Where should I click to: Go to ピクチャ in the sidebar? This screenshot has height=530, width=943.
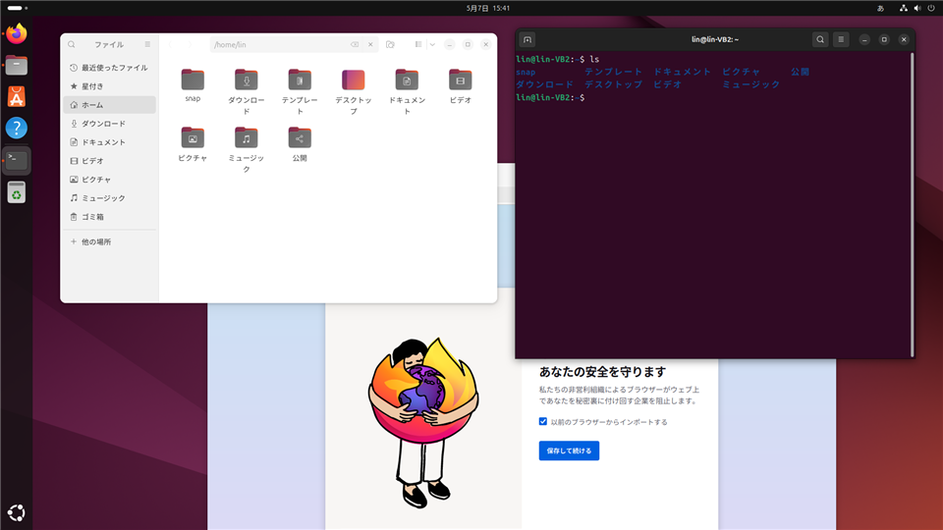pos(109,180)
